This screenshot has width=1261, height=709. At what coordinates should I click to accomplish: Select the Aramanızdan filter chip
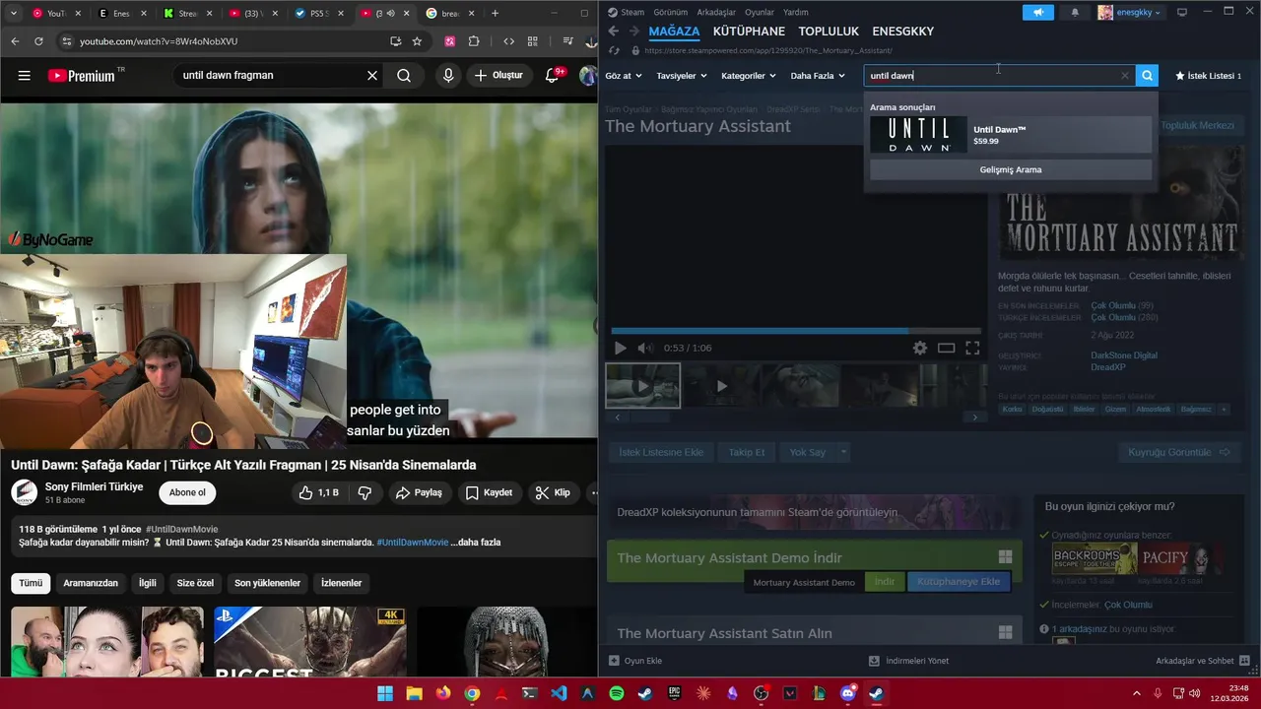pos(91,583)
